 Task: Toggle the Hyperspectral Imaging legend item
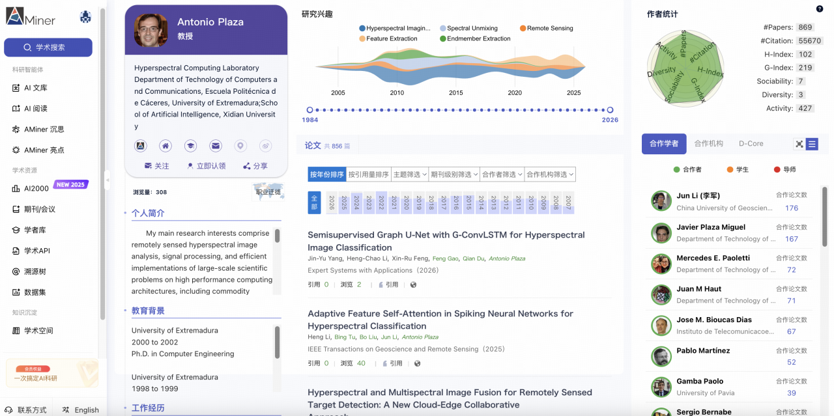click(394, 29)
